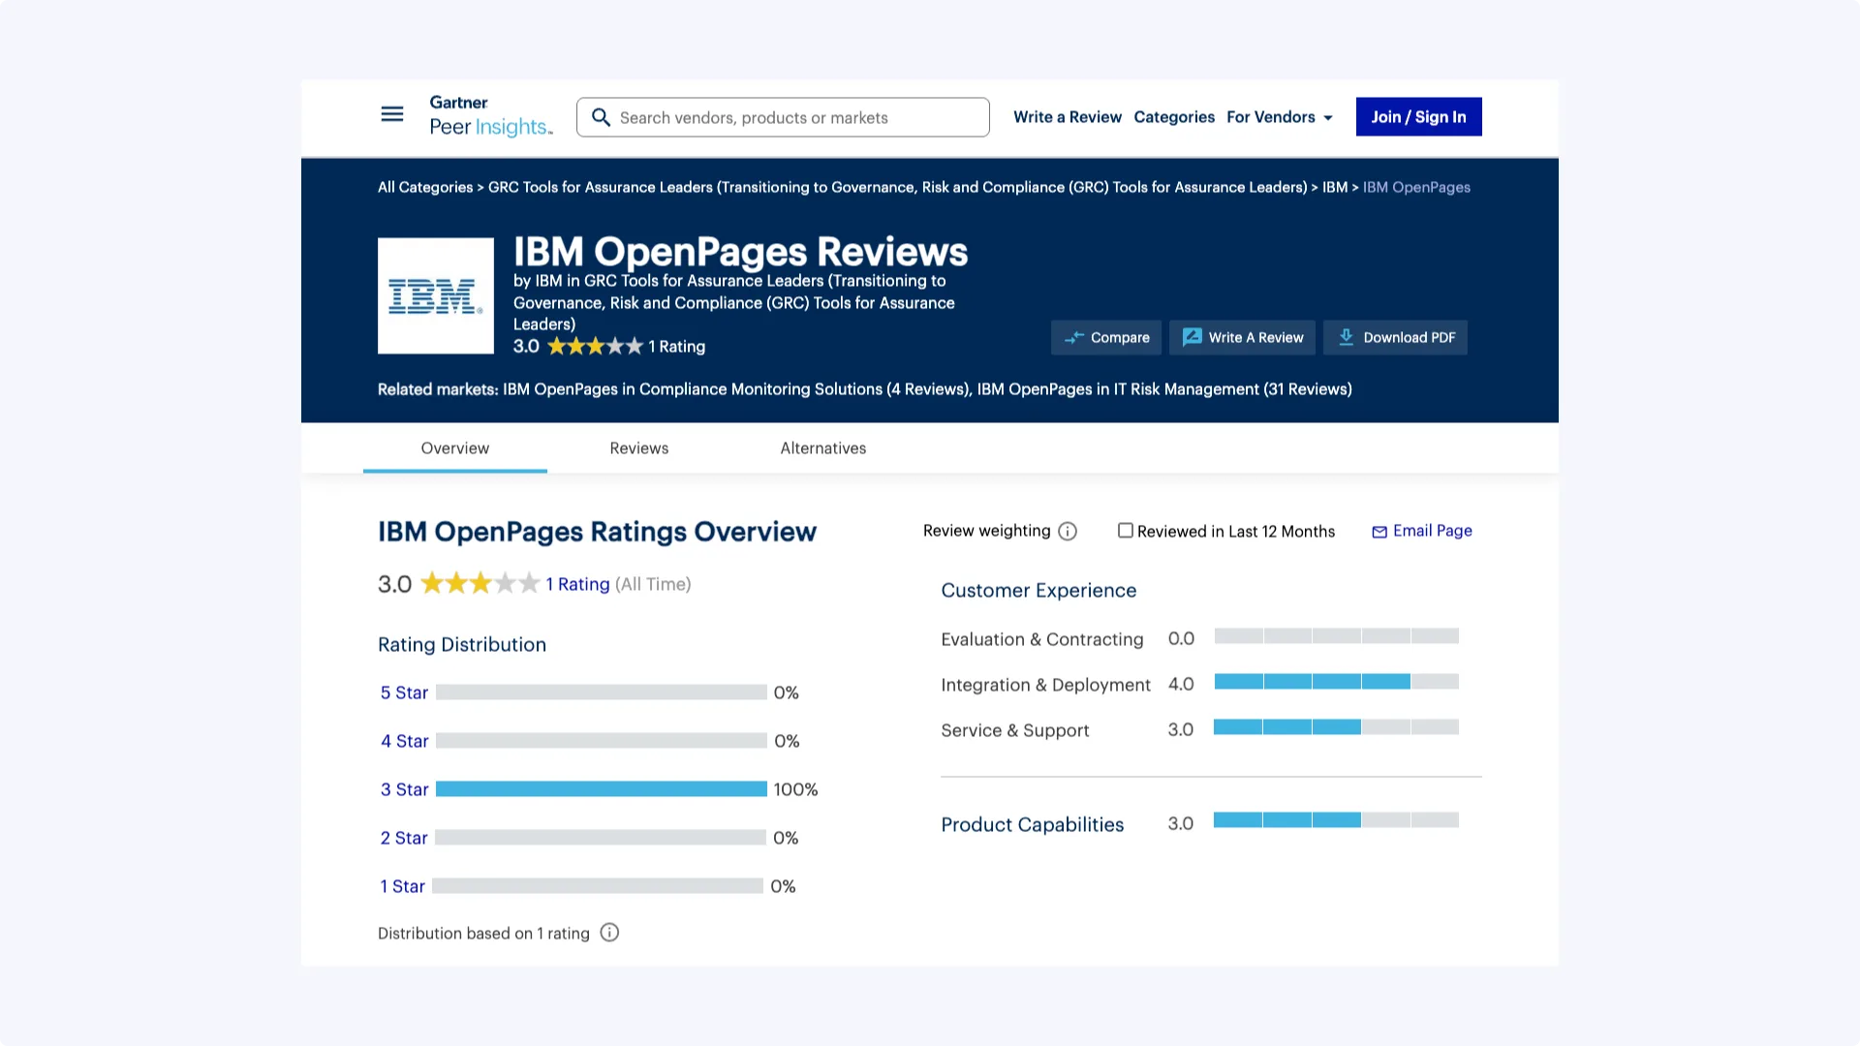Viewport: 1860px width, 1046px height.
Task: Click the Email Page envelope icon
Action: (x=1379, y=532)
